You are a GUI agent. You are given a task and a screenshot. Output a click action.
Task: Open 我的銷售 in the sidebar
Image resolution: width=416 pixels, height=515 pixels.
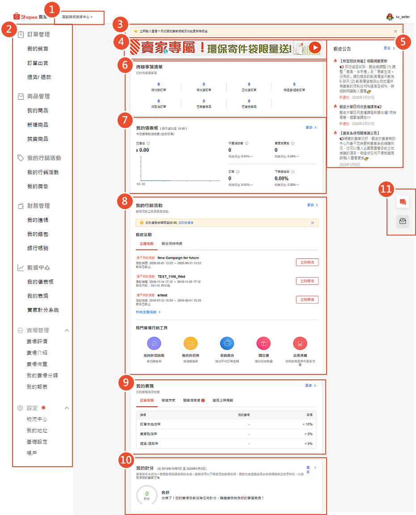click(x=38, y=49)
